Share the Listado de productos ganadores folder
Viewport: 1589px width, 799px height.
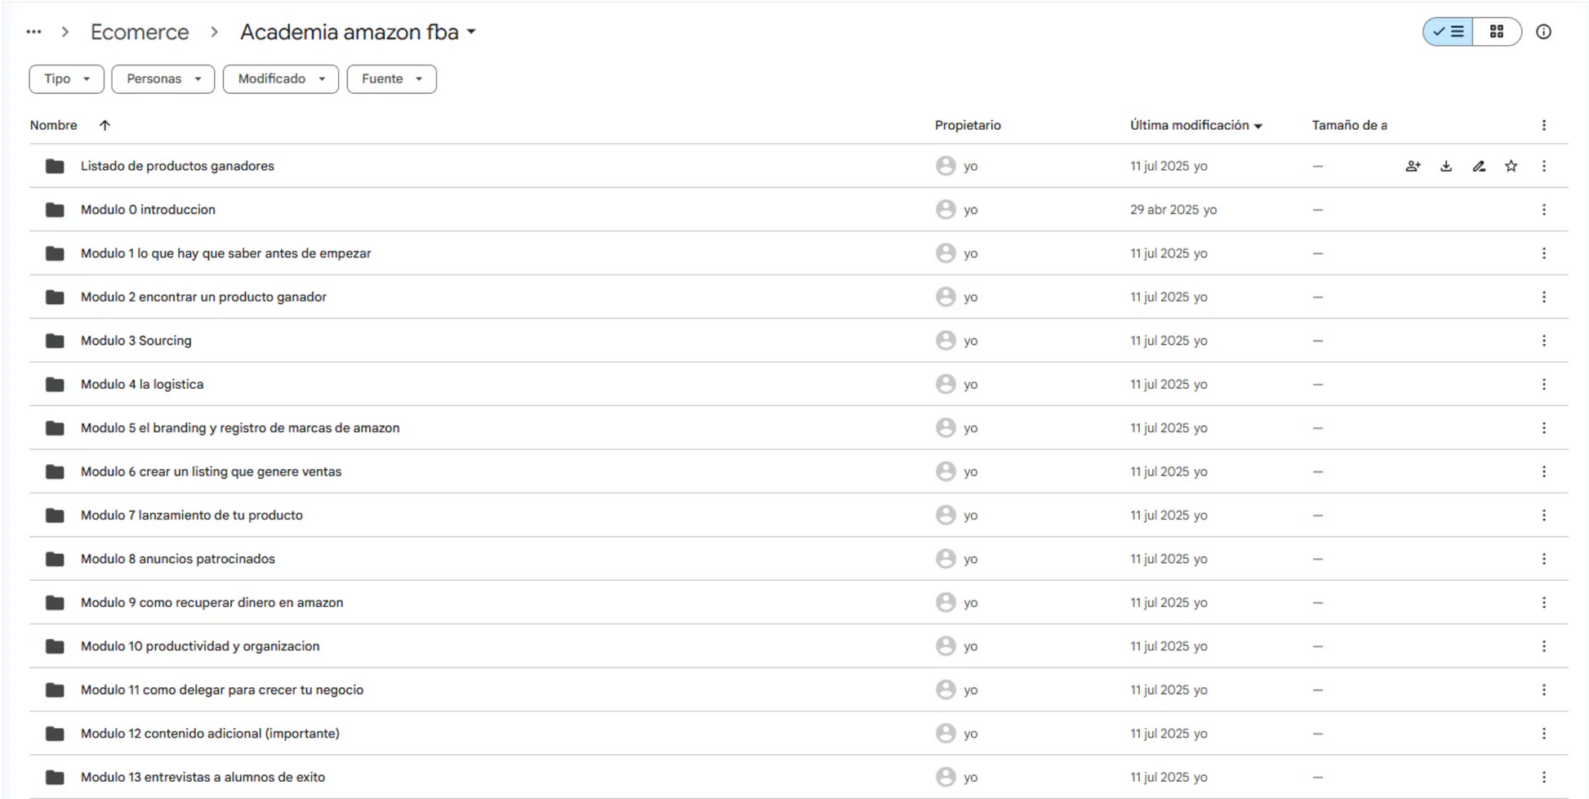1413,166
